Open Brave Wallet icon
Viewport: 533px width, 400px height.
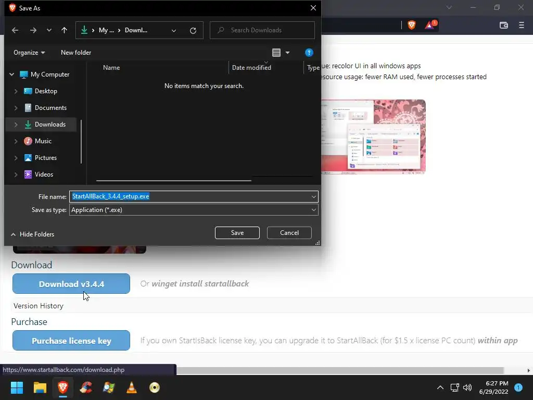504,25
